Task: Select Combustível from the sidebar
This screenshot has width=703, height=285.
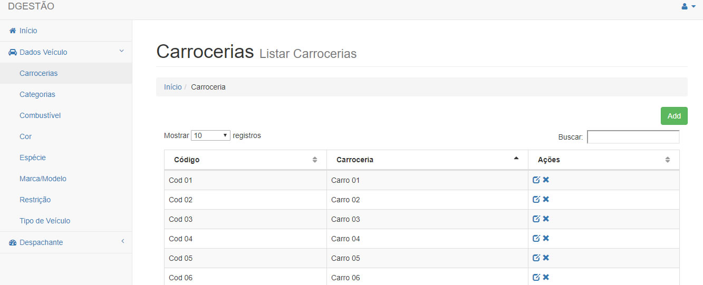Action: (40, 115)
